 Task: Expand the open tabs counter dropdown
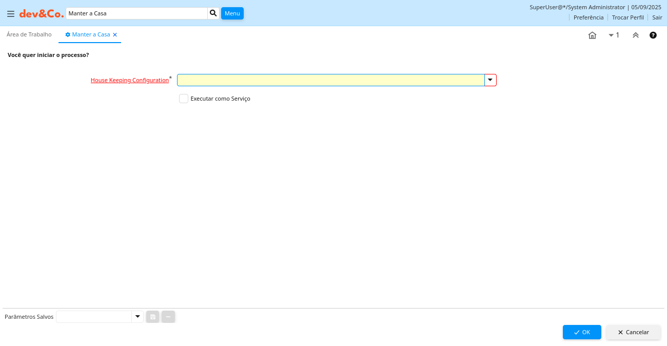(x=614, y=35)
